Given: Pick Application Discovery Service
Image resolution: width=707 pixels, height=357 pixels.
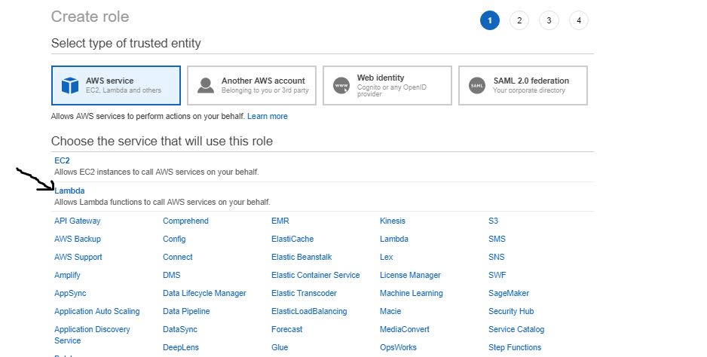Looking at the screenshot, I should tap(92, 335).
